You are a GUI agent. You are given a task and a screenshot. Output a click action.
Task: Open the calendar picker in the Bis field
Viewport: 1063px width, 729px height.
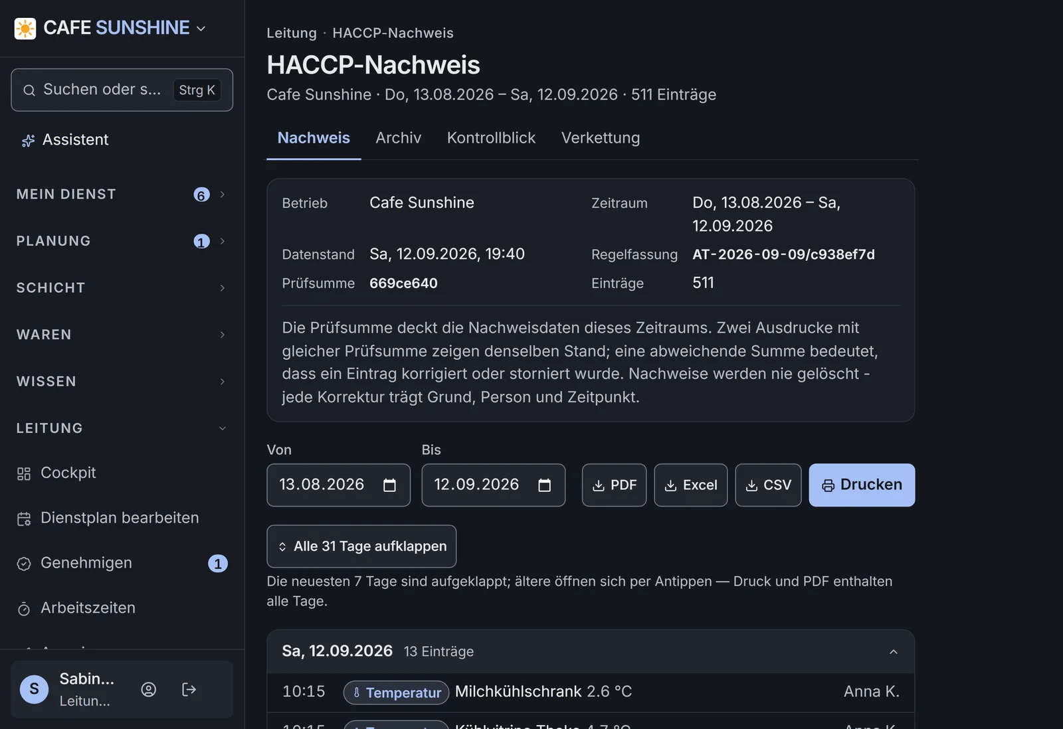(545, 485)
